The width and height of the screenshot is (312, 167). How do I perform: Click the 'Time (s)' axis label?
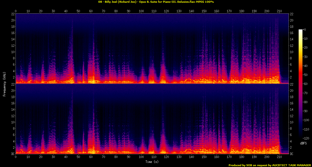pyautogui.click(x=152, y=162)
